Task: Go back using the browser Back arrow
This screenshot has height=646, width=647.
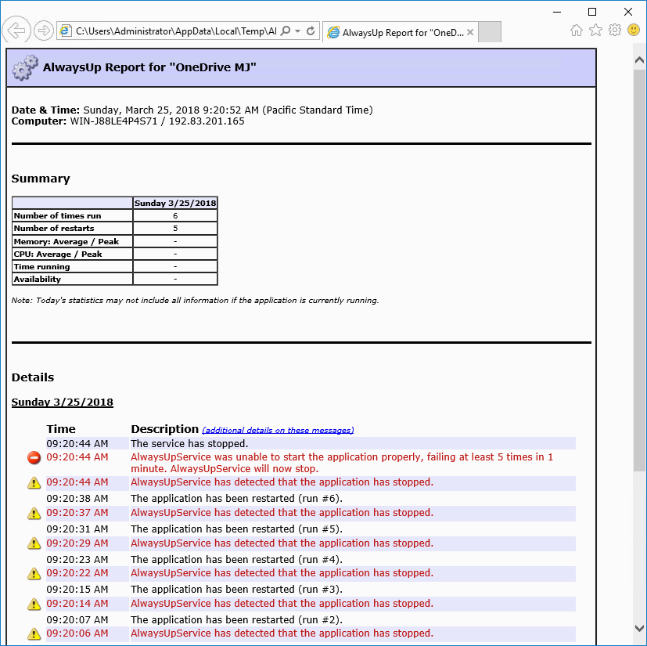Action: [16, 31]
